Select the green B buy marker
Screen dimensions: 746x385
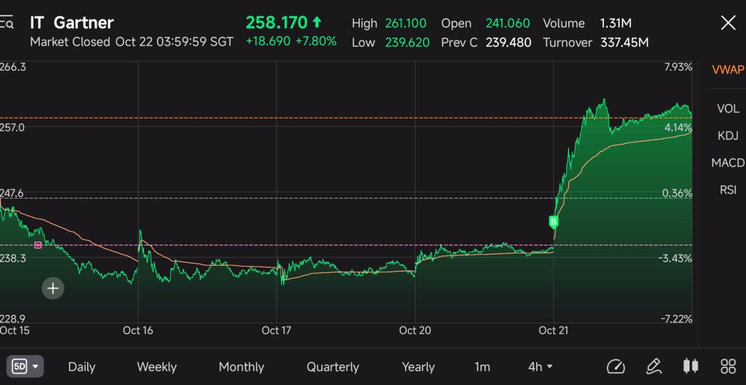pyautogui.click(x=553, y=222)
